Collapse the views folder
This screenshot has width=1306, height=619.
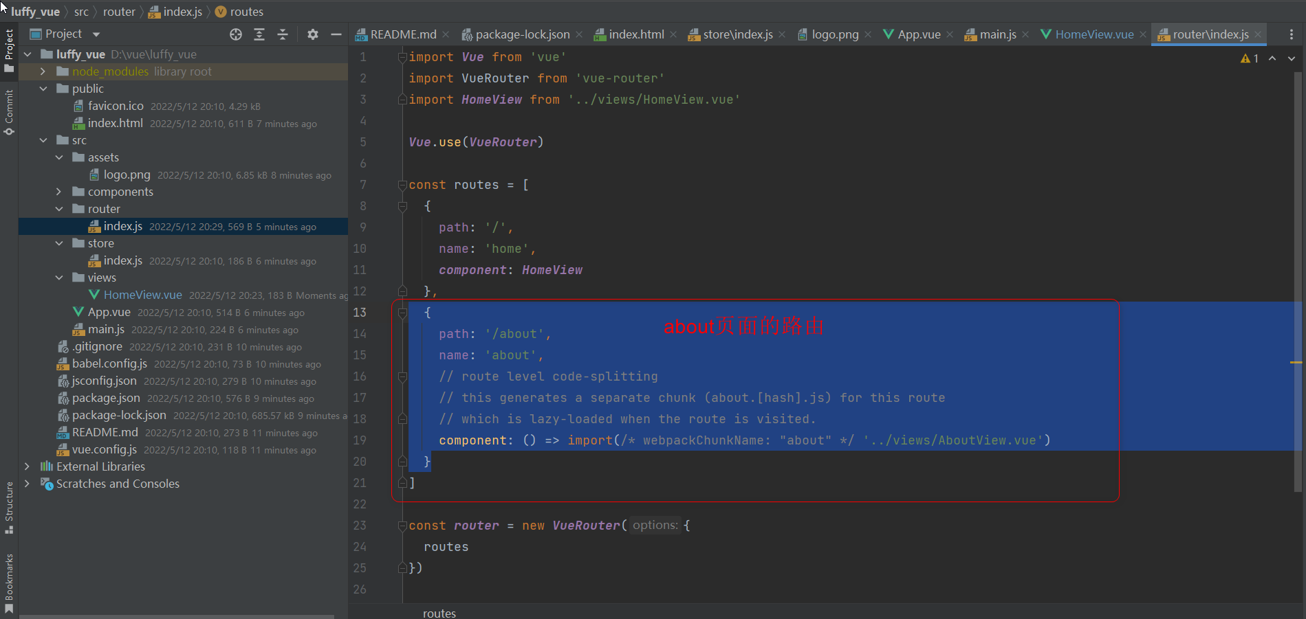pos(59,278)
